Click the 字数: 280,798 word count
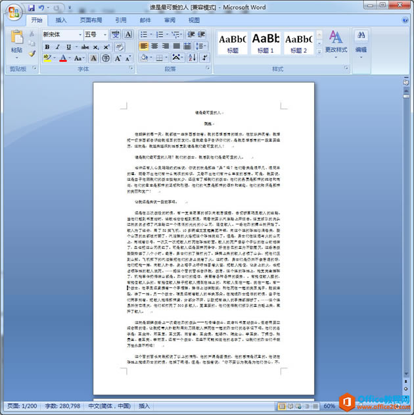Viewport: 414px width, 415px height. tap(62, 406)
